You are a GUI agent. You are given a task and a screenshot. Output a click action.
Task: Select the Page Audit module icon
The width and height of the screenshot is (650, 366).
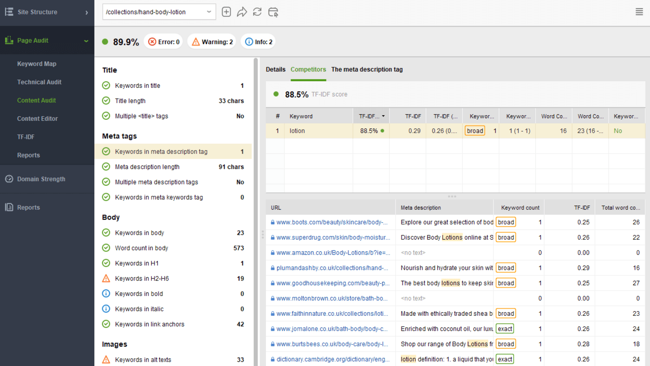pyautogui.click(x=9, y=40)
